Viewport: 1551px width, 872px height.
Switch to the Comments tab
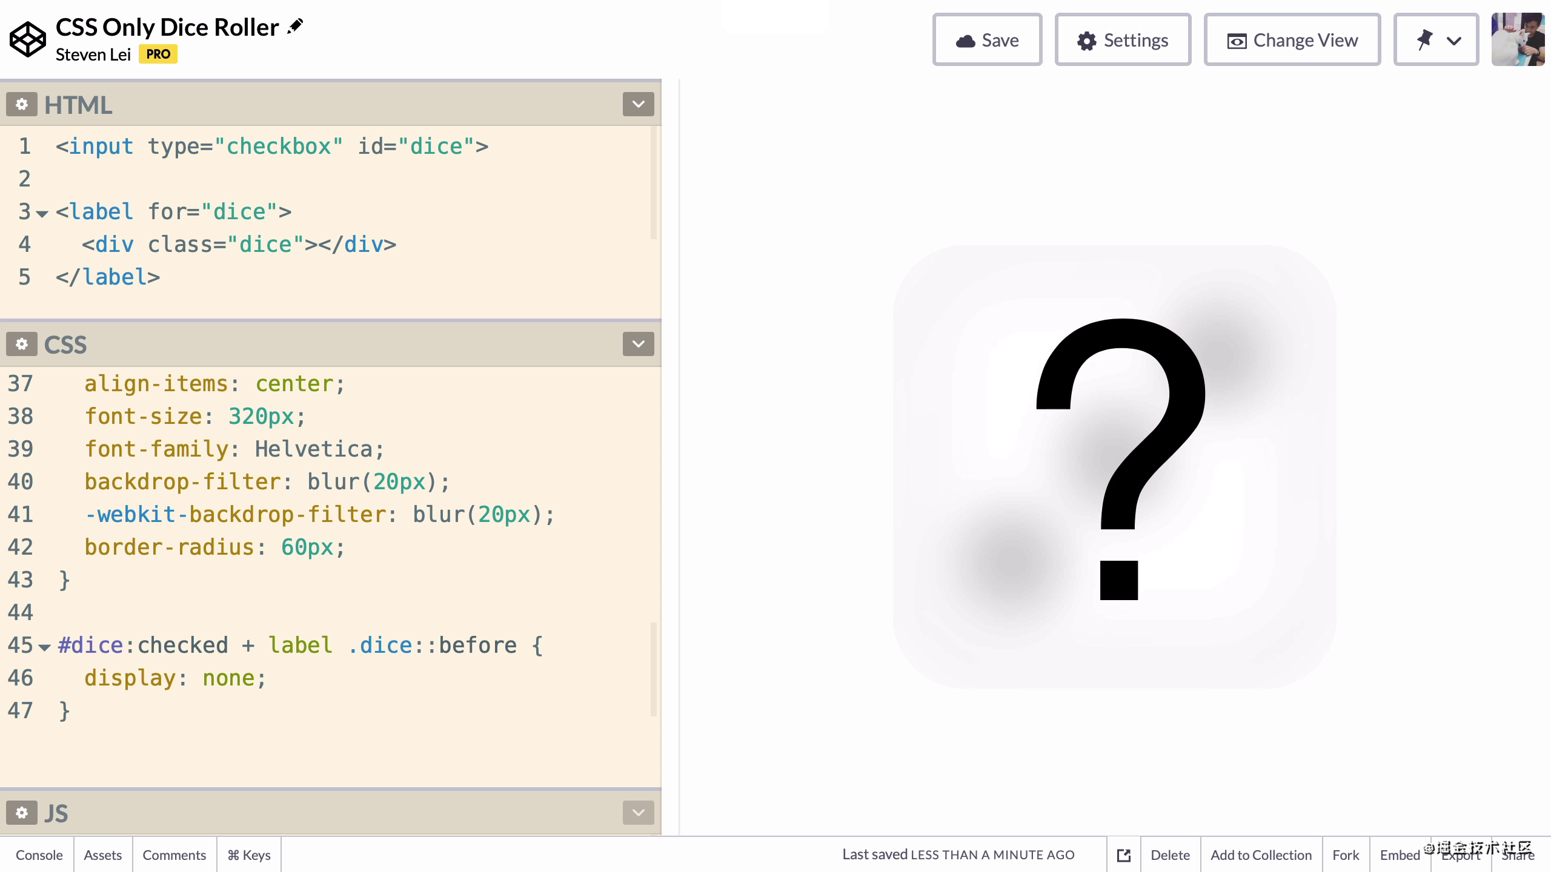click(174, 854)
